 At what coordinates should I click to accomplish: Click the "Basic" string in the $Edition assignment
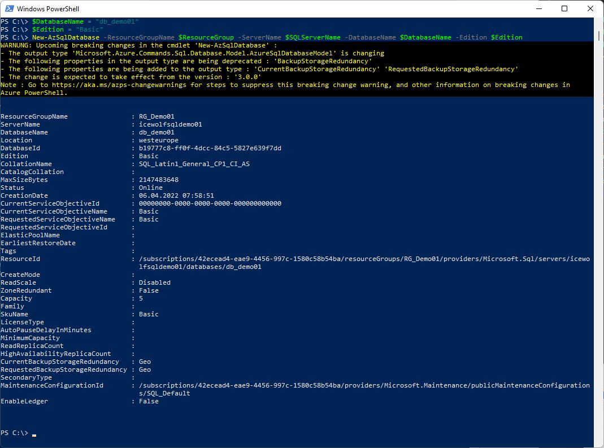[x=89, y=29]
